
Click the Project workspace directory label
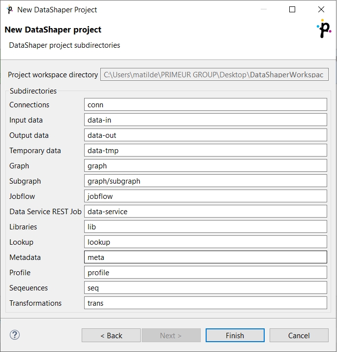coord(53,75)
